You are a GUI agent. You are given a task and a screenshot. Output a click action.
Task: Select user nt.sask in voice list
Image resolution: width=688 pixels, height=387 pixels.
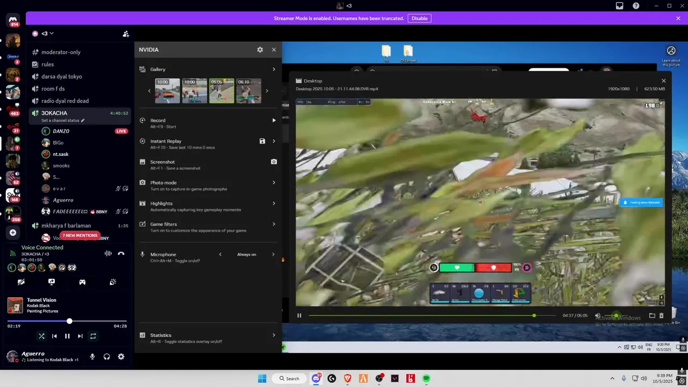60,154
